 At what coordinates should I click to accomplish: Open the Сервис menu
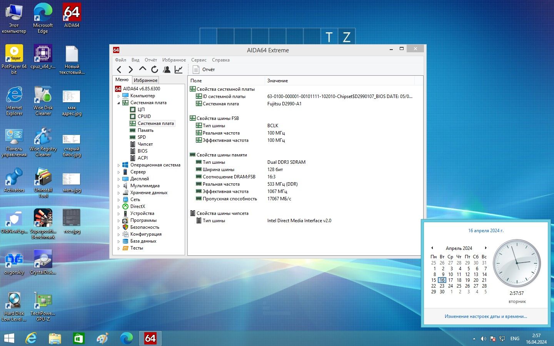[x=199, y=60]
